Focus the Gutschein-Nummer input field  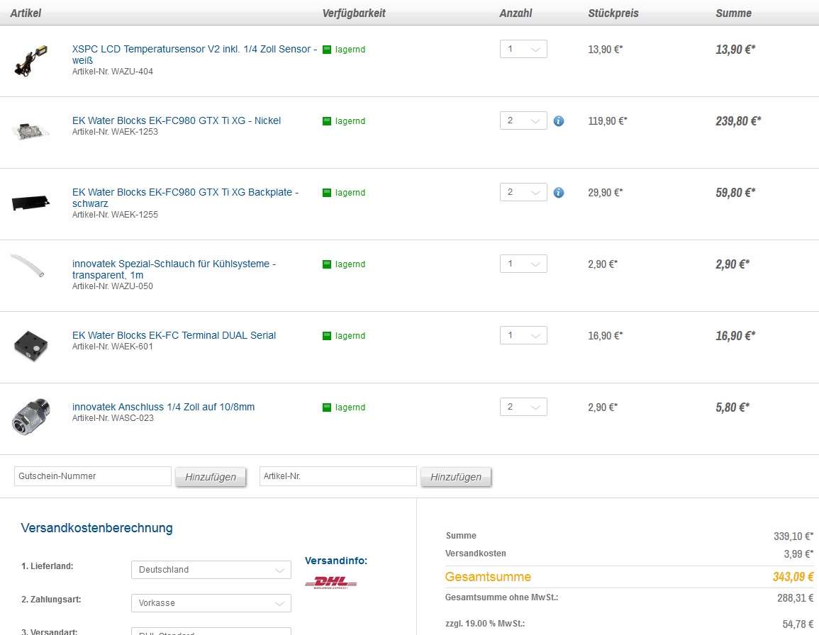pos(92,476)
